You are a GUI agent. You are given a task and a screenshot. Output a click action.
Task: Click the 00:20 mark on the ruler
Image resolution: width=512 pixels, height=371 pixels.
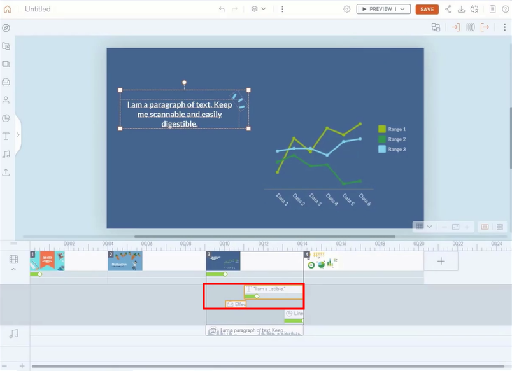[x=418, y=244]
